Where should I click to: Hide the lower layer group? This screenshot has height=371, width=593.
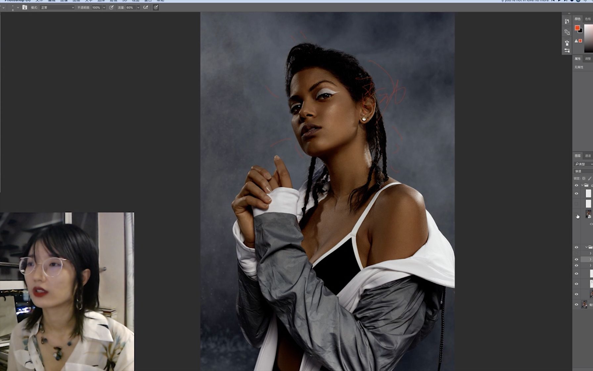[576, 247]
